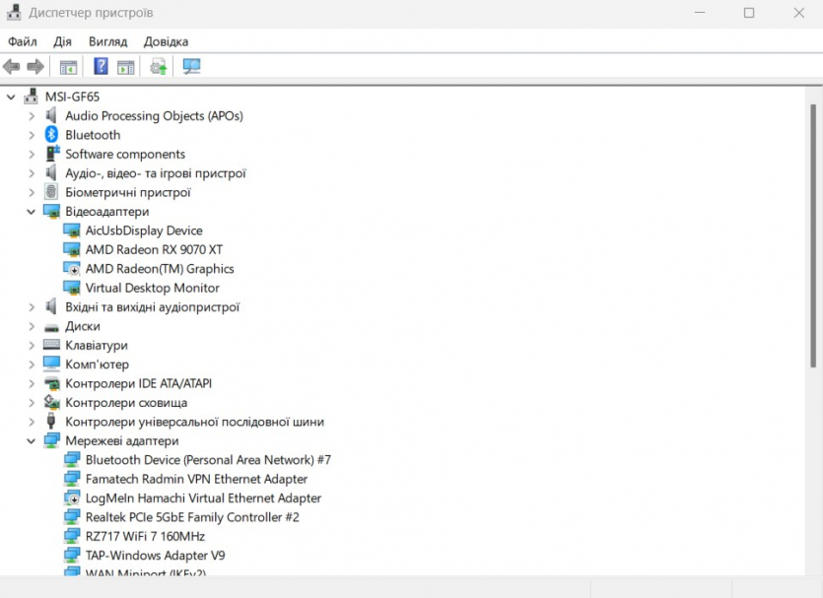Expand the Диски category
Screen dimensions: 823x598
pos(32,326)
